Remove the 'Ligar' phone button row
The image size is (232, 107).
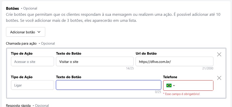219,78
